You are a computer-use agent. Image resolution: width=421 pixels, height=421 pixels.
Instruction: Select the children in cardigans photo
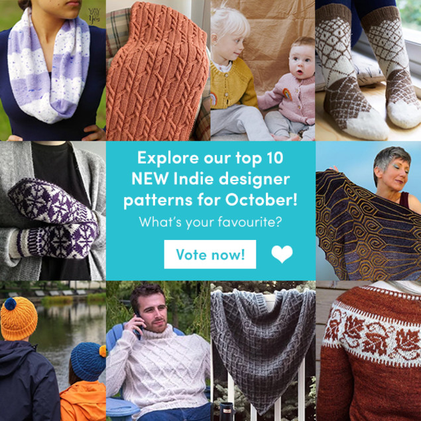pyautogui.click(x=263, y=70)
